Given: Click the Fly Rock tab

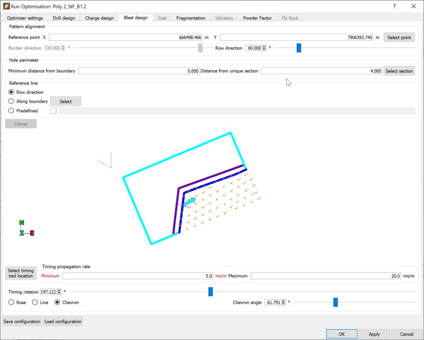Looking at the screenshot, I should (x=290, y=18).
